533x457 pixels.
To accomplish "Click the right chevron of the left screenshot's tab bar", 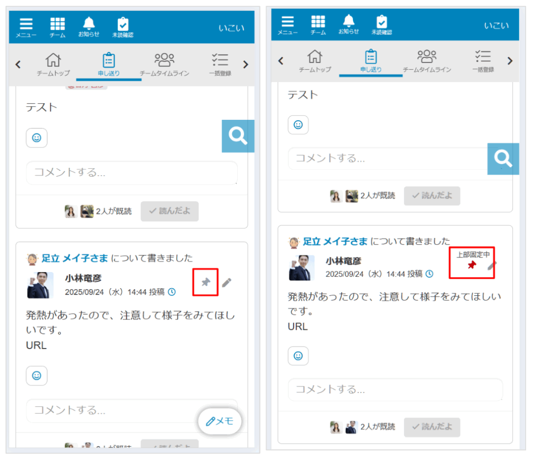I will [x=246, y=65].
